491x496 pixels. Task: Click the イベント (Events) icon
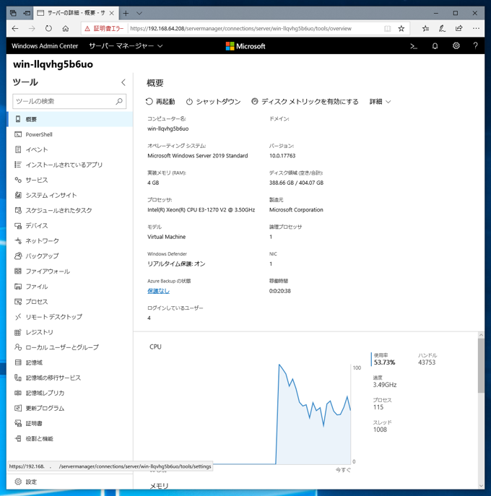tap(18, 149)
